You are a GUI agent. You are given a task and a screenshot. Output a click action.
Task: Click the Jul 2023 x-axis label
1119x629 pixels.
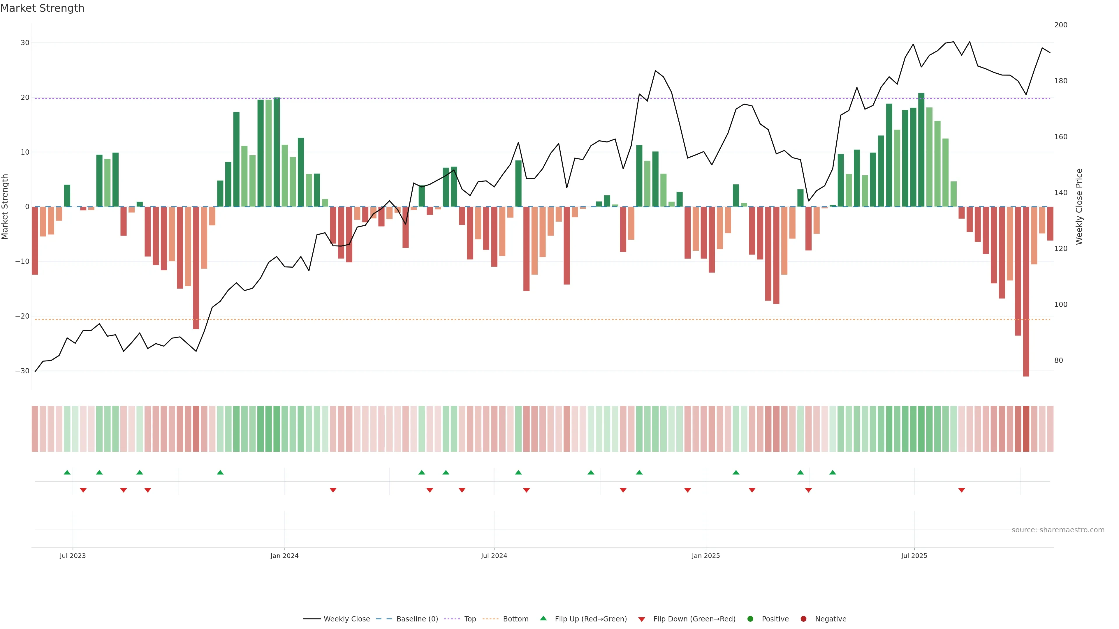[x=73, y=556]
